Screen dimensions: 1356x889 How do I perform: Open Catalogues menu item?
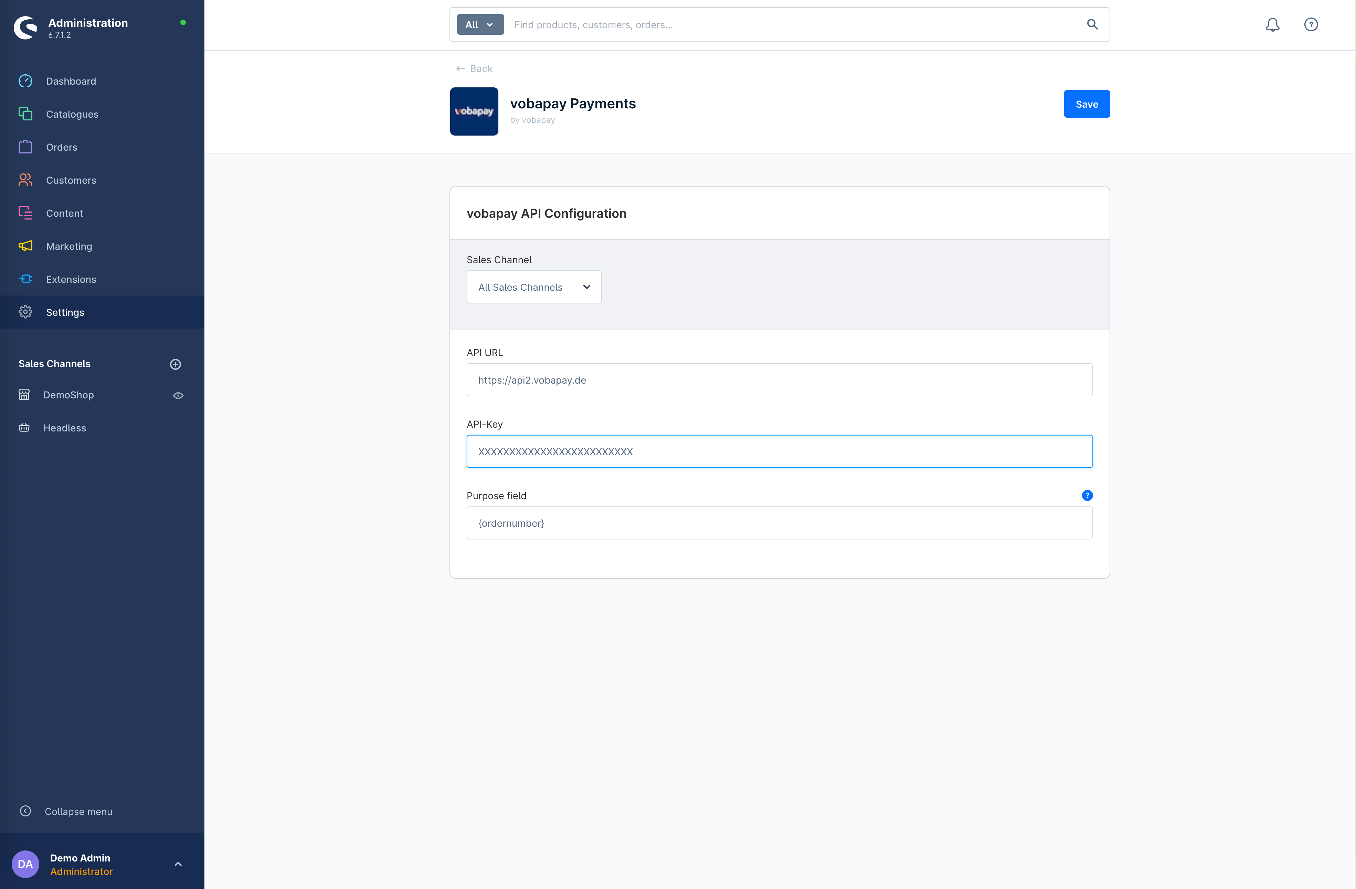pyautogui.click(x=102, y=114)
